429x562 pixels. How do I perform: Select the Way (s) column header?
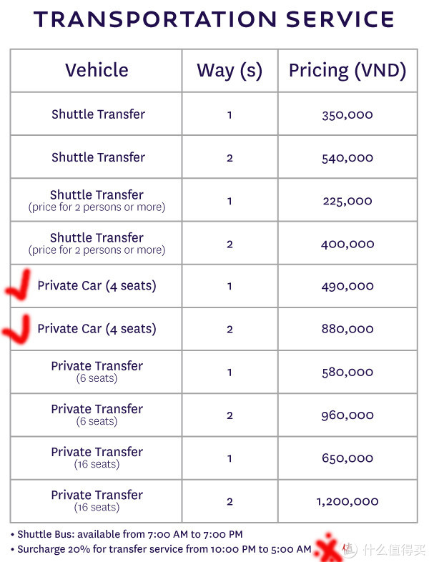pyautogui.click(x=230, y=70)
